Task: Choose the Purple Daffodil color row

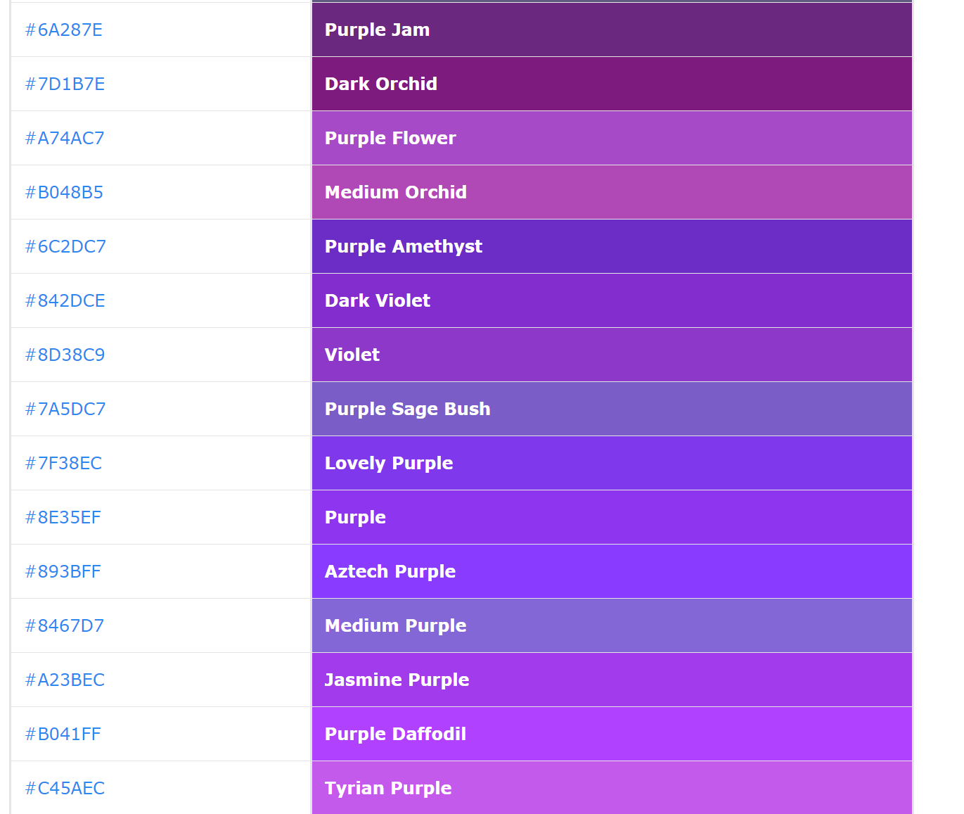Action: click(x=612, y=734)
